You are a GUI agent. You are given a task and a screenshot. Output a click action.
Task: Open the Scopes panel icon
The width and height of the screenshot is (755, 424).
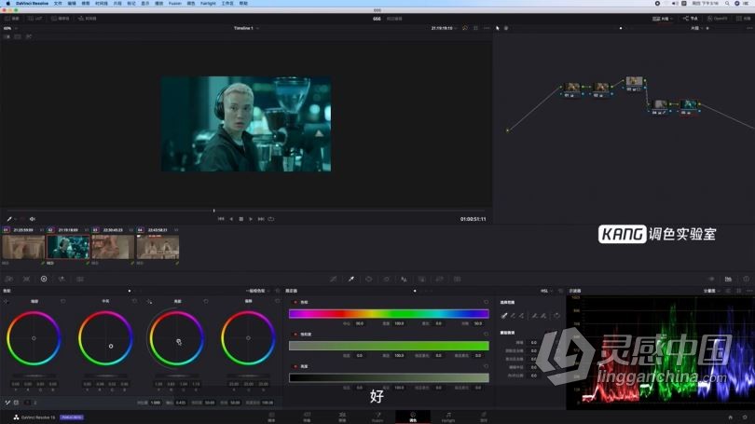coord(728,280)
